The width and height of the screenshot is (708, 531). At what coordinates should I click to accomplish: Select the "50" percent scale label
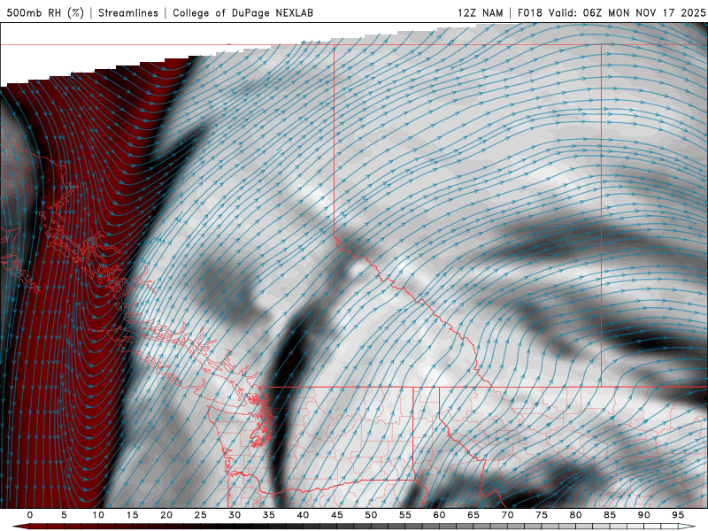[x=371, y=515]
